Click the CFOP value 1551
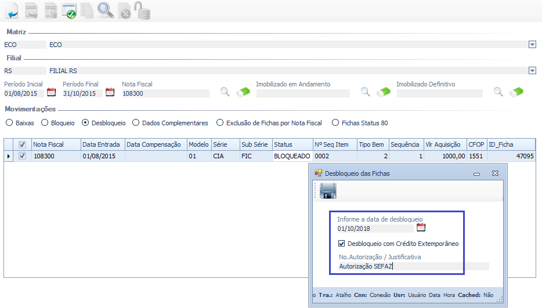The image size is (542, 308). click(x=477, y=156)
